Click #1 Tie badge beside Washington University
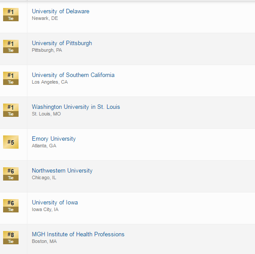Image resolution: width=255 pixels, height=254 pixels. tap(11, 110)
